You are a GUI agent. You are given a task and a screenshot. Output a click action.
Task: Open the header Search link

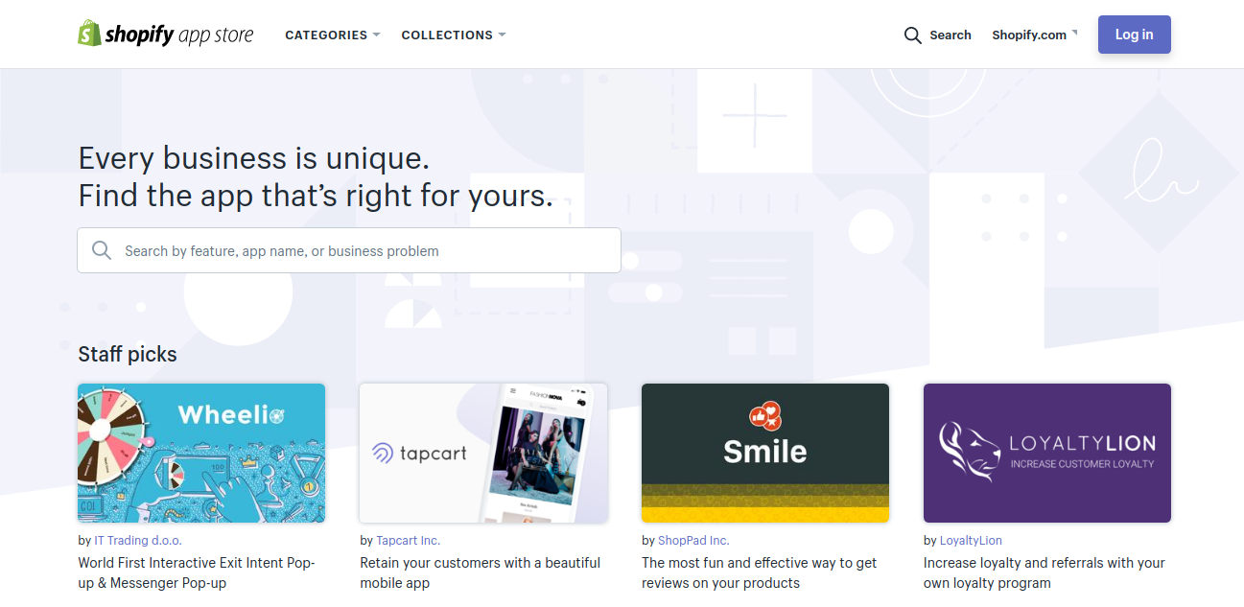tap(950, 35)
